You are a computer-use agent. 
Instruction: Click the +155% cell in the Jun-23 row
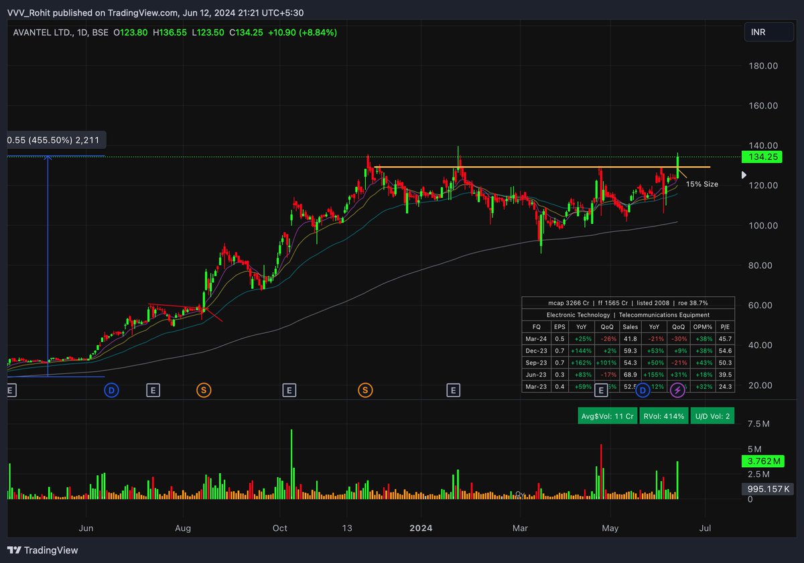point(655,375)
